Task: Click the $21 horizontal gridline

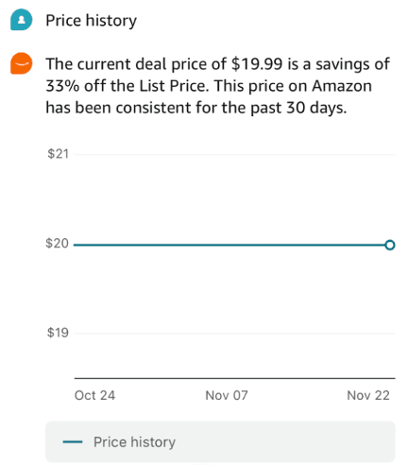Action: coord(234,154)
